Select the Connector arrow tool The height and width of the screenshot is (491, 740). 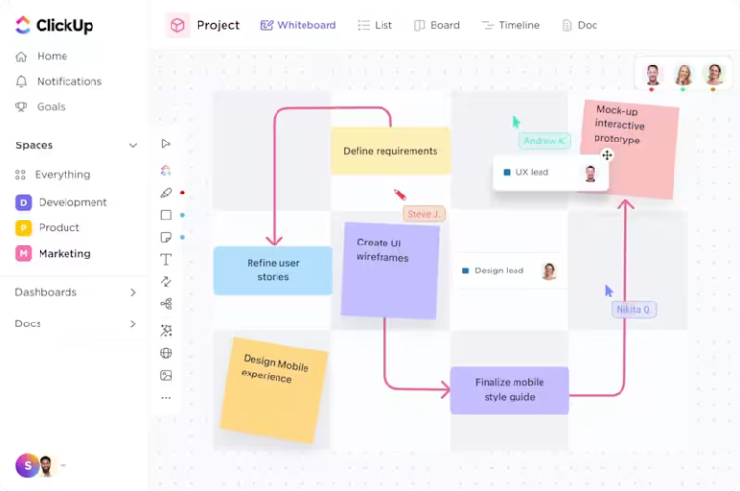(x=166, y=281)
